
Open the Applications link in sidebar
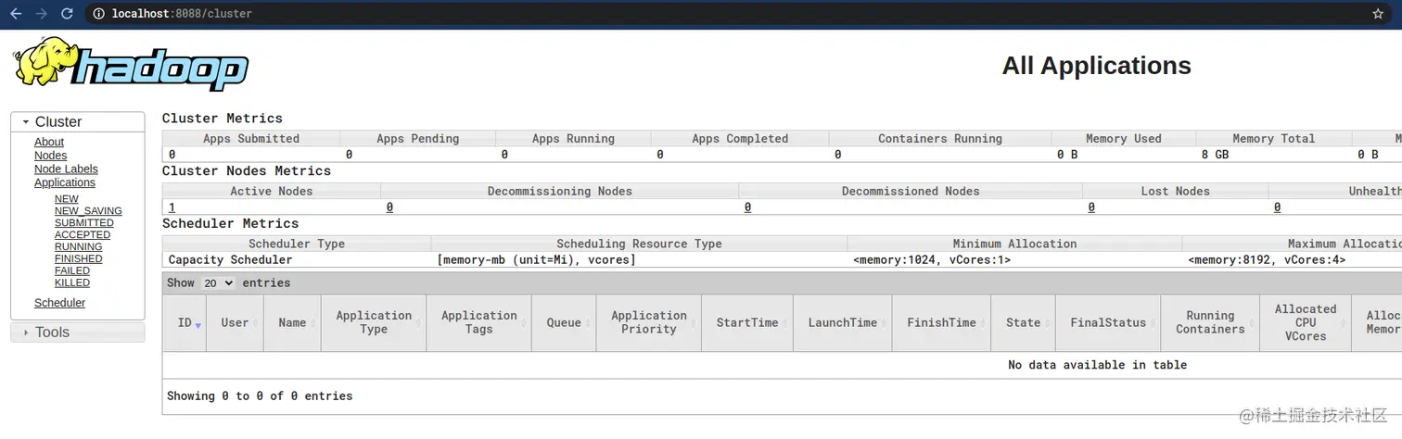coord(65,183)
